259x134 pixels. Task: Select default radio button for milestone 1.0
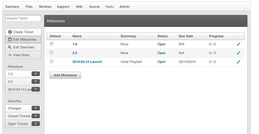pyautogui.click(x=51, y=44)
